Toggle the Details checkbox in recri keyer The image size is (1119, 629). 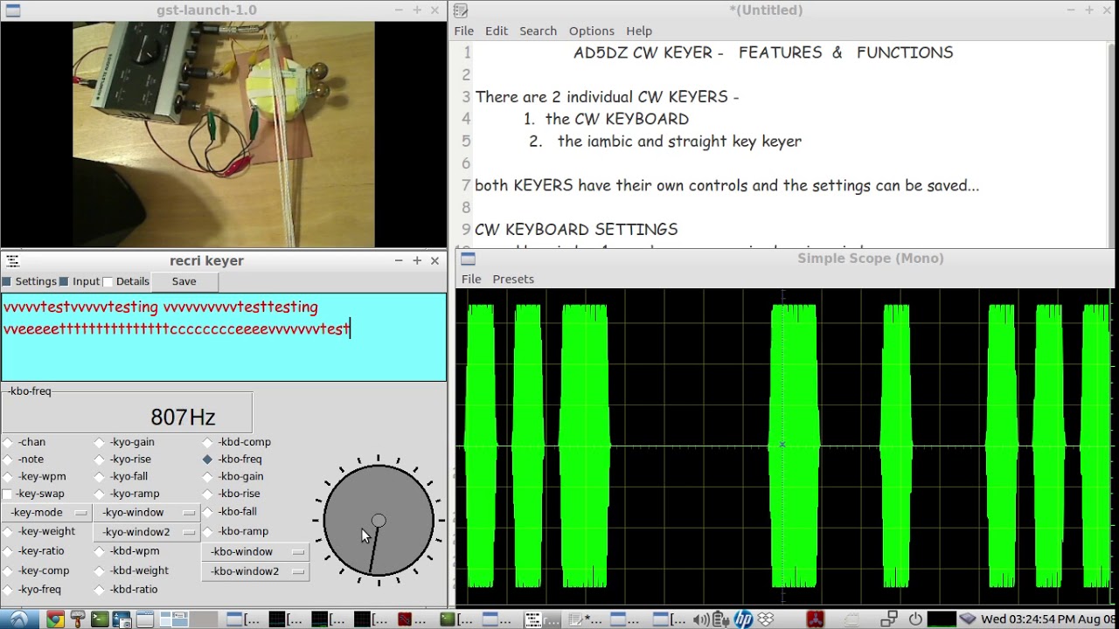click(108, 281)
